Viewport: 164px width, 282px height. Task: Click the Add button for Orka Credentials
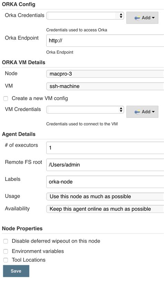click(x=142, y=18)
